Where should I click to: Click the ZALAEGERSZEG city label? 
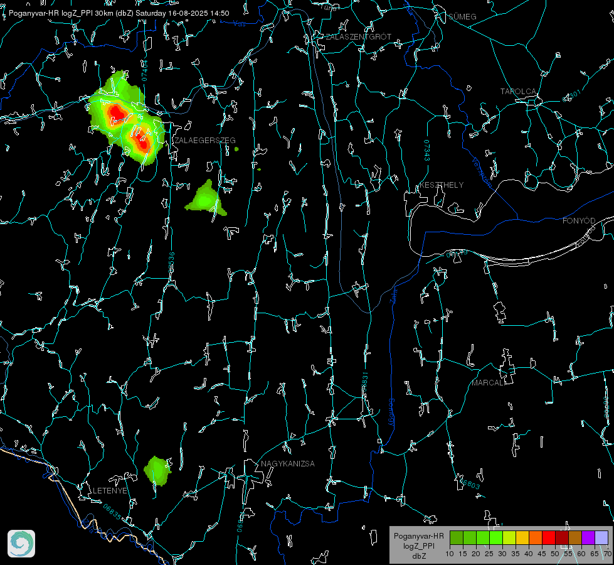tap(205, 141)
